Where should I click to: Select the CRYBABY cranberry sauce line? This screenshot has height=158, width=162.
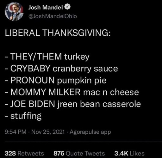click(61, 69)
